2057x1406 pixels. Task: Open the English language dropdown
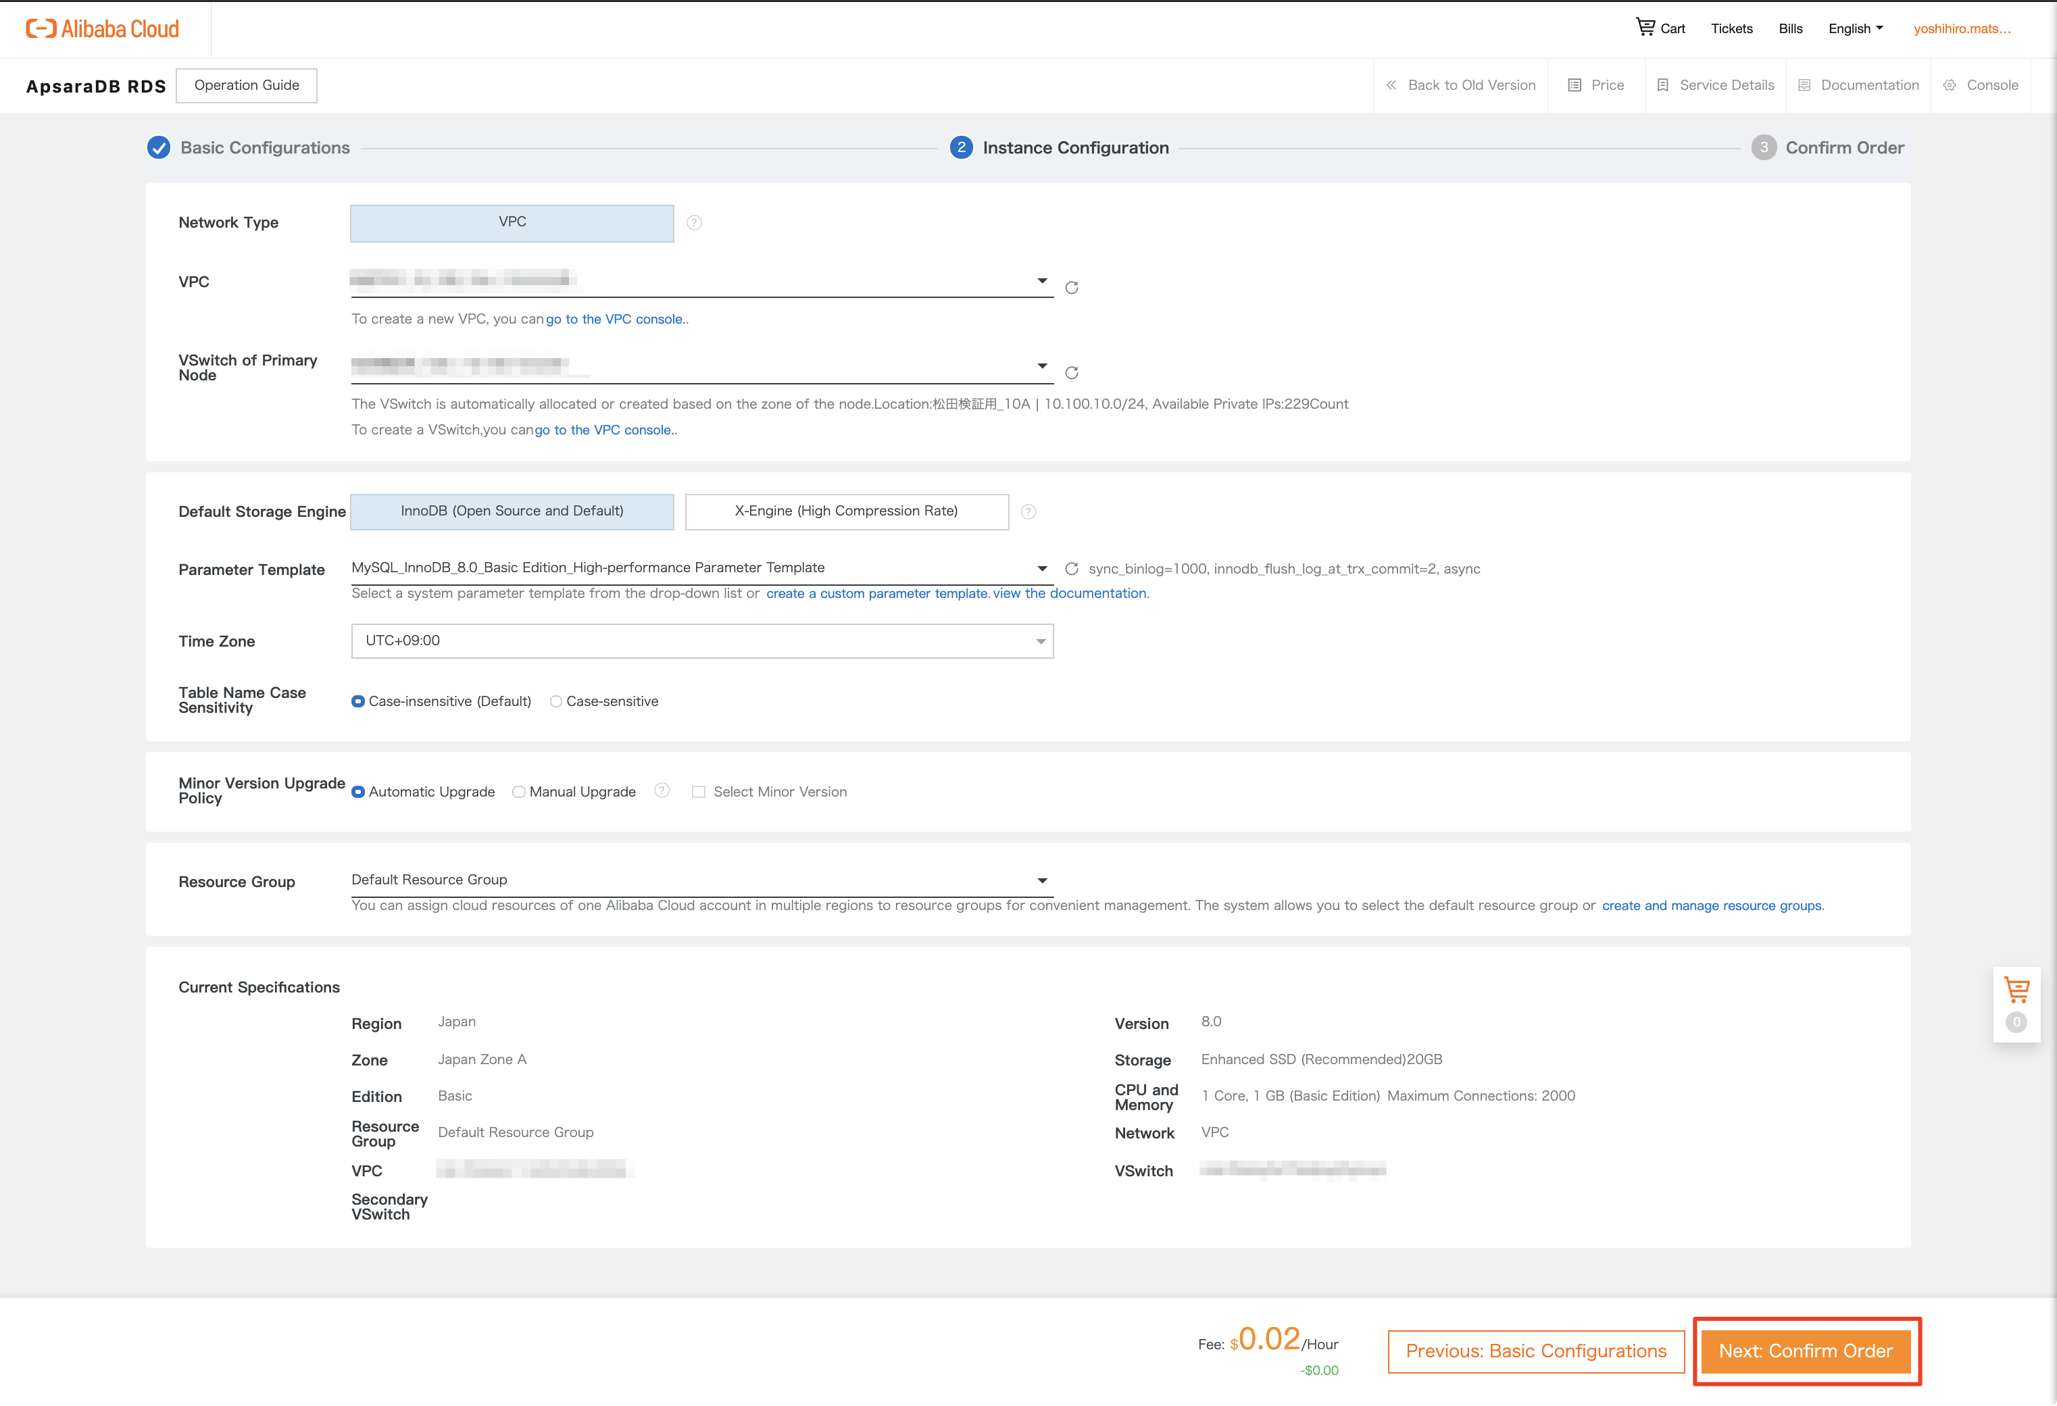pos(1855,28)
